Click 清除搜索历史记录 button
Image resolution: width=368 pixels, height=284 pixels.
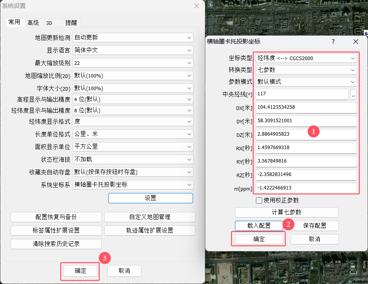coord(56,244)
